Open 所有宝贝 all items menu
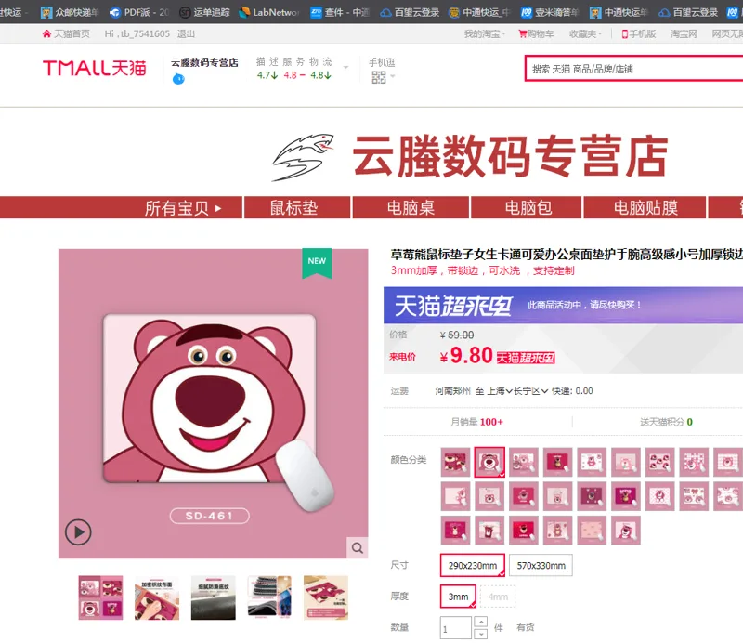 tap(182, 208)
